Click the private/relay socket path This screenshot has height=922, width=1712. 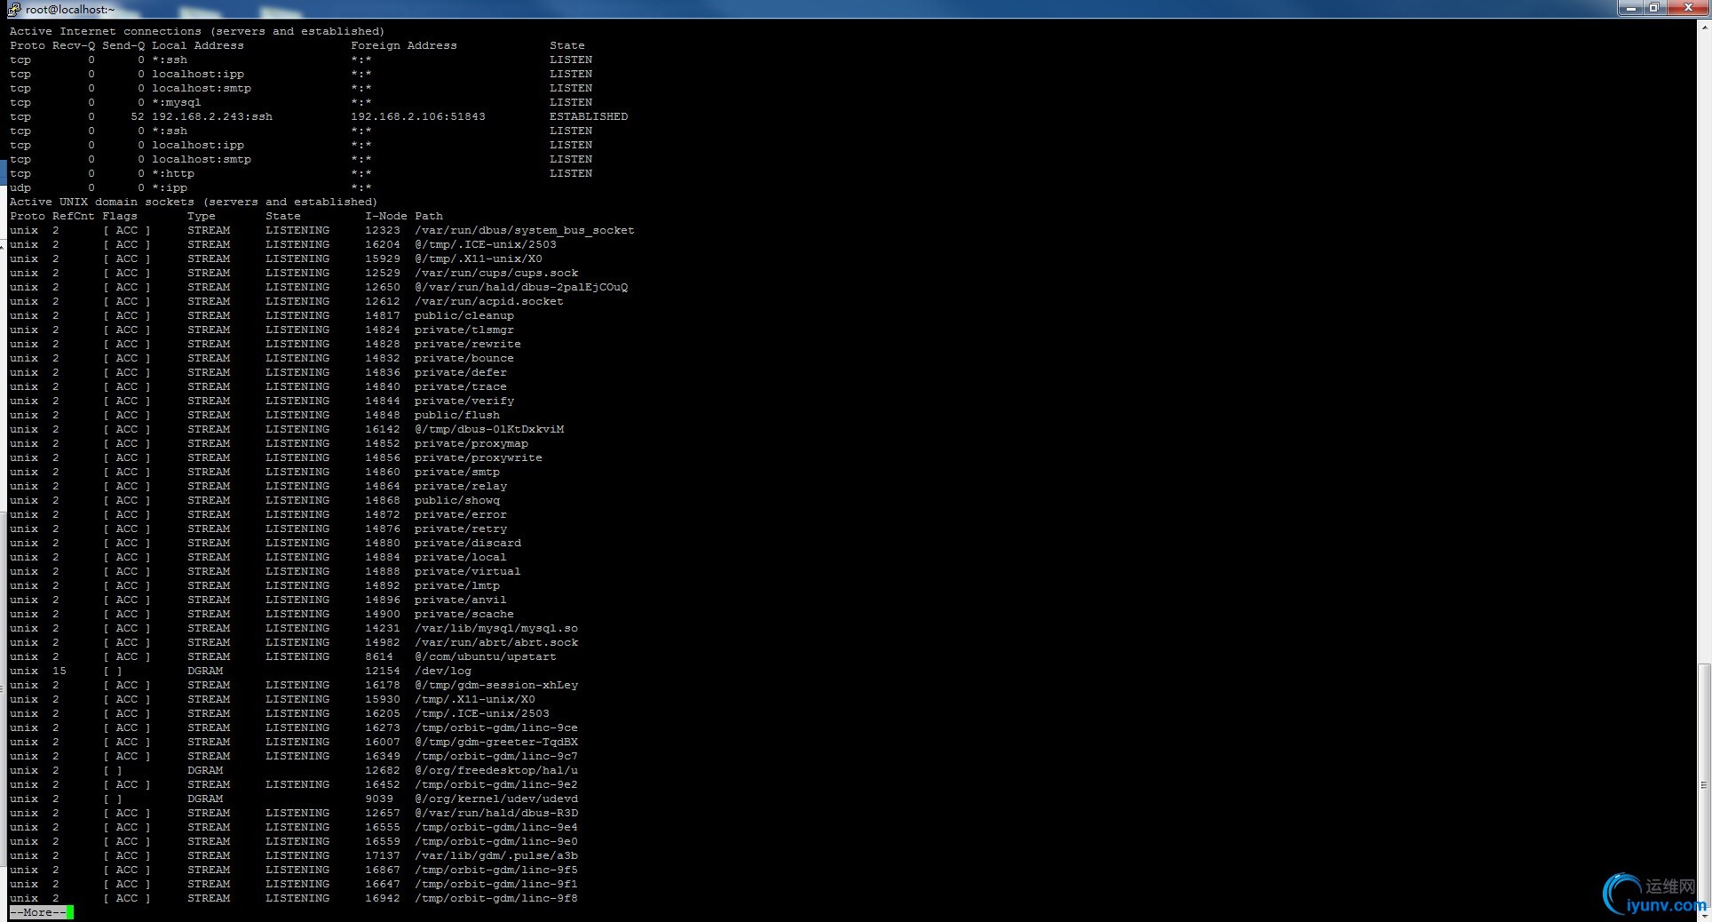[x=461, y=486]
